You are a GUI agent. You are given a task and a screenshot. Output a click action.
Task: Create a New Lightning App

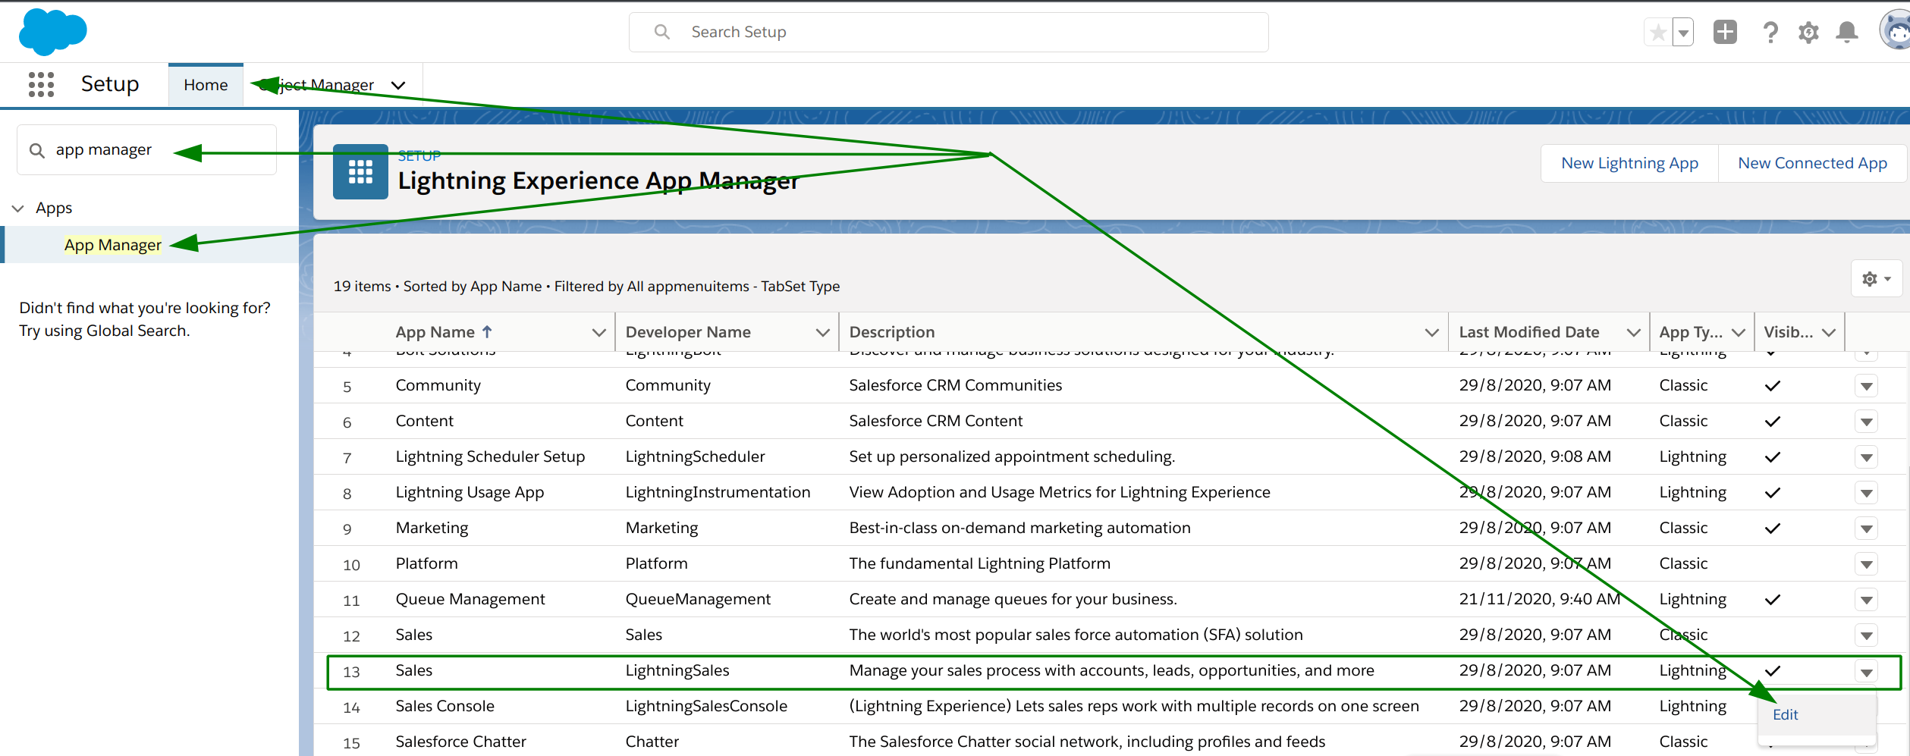pyautogui.click(x=1629, y=163)
